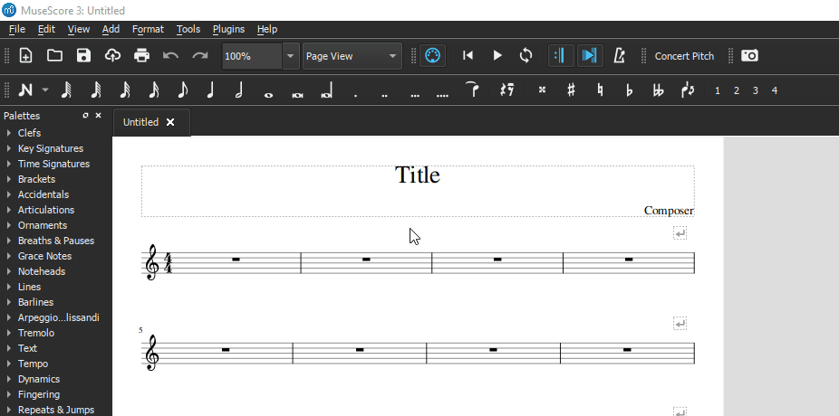Toggle loop playback

click(x=526, y=55)
